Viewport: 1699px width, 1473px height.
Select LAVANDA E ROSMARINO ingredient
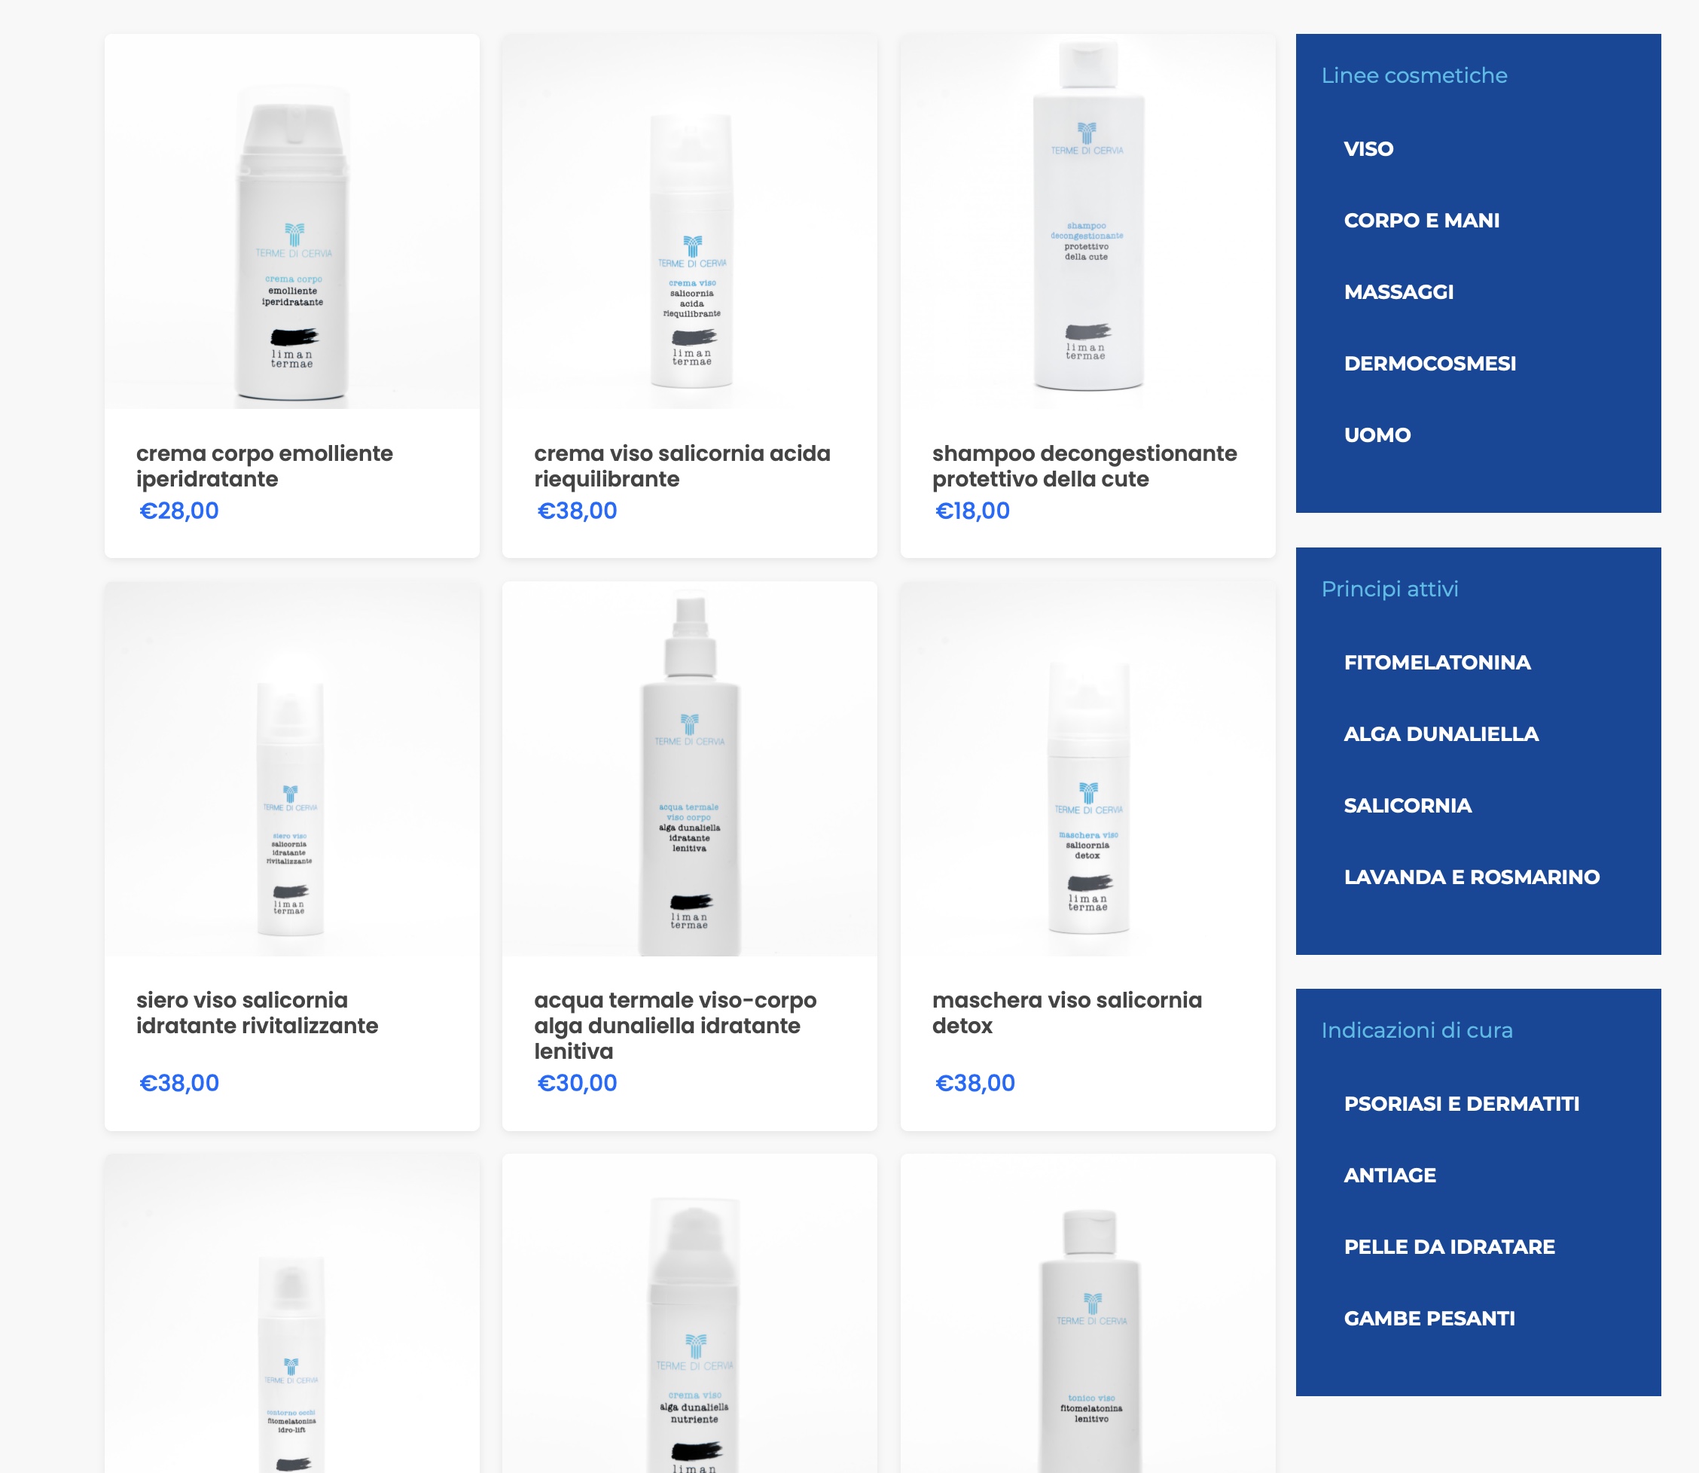point(1472,877)
